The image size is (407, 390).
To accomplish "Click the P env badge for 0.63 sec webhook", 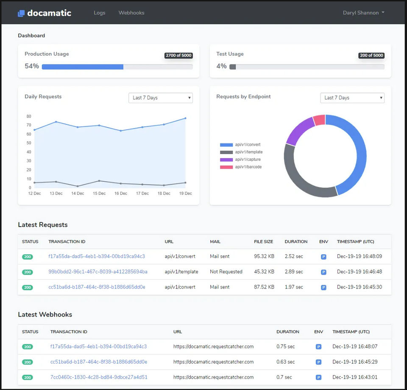I will pyautogui.click(x=318, y=362).
